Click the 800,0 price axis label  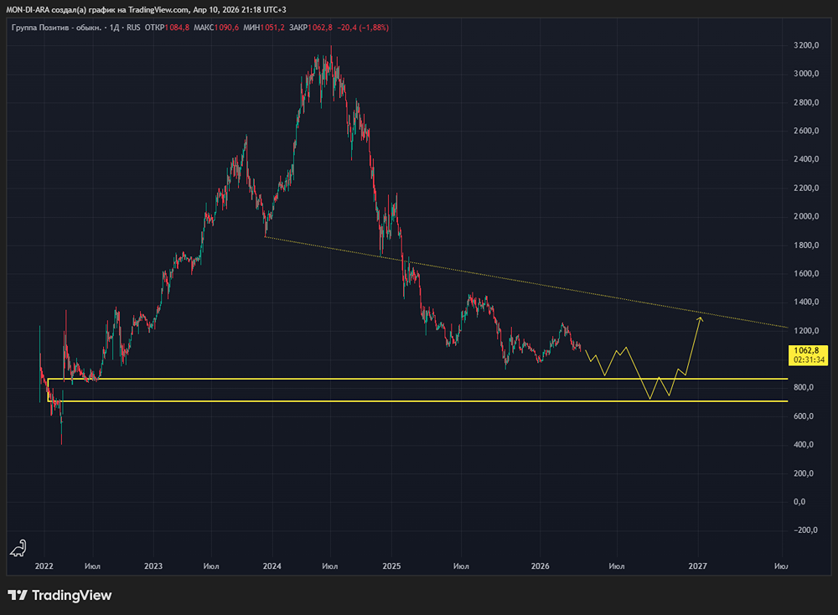[x=804, y=387]
